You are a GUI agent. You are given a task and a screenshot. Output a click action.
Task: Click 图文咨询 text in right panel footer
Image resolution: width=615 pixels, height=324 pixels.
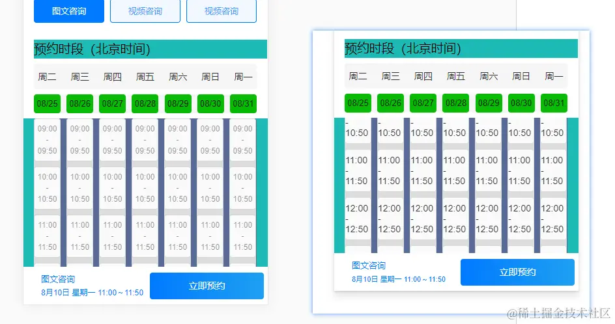pyautogui.click(x=369, y=265)
